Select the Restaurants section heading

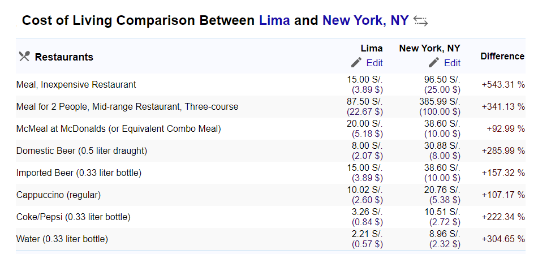tap(64, 57)
